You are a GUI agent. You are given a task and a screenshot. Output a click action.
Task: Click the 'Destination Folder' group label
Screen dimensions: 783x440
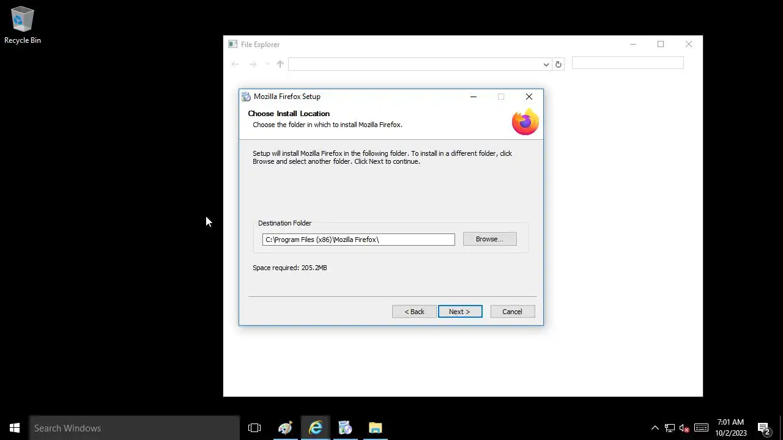(284, 223)
